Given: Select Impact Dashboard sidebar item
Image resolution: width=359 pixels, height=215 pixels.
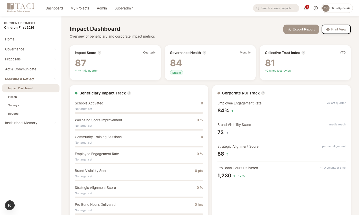Looking at the screenshot, I should pos(31,88).
